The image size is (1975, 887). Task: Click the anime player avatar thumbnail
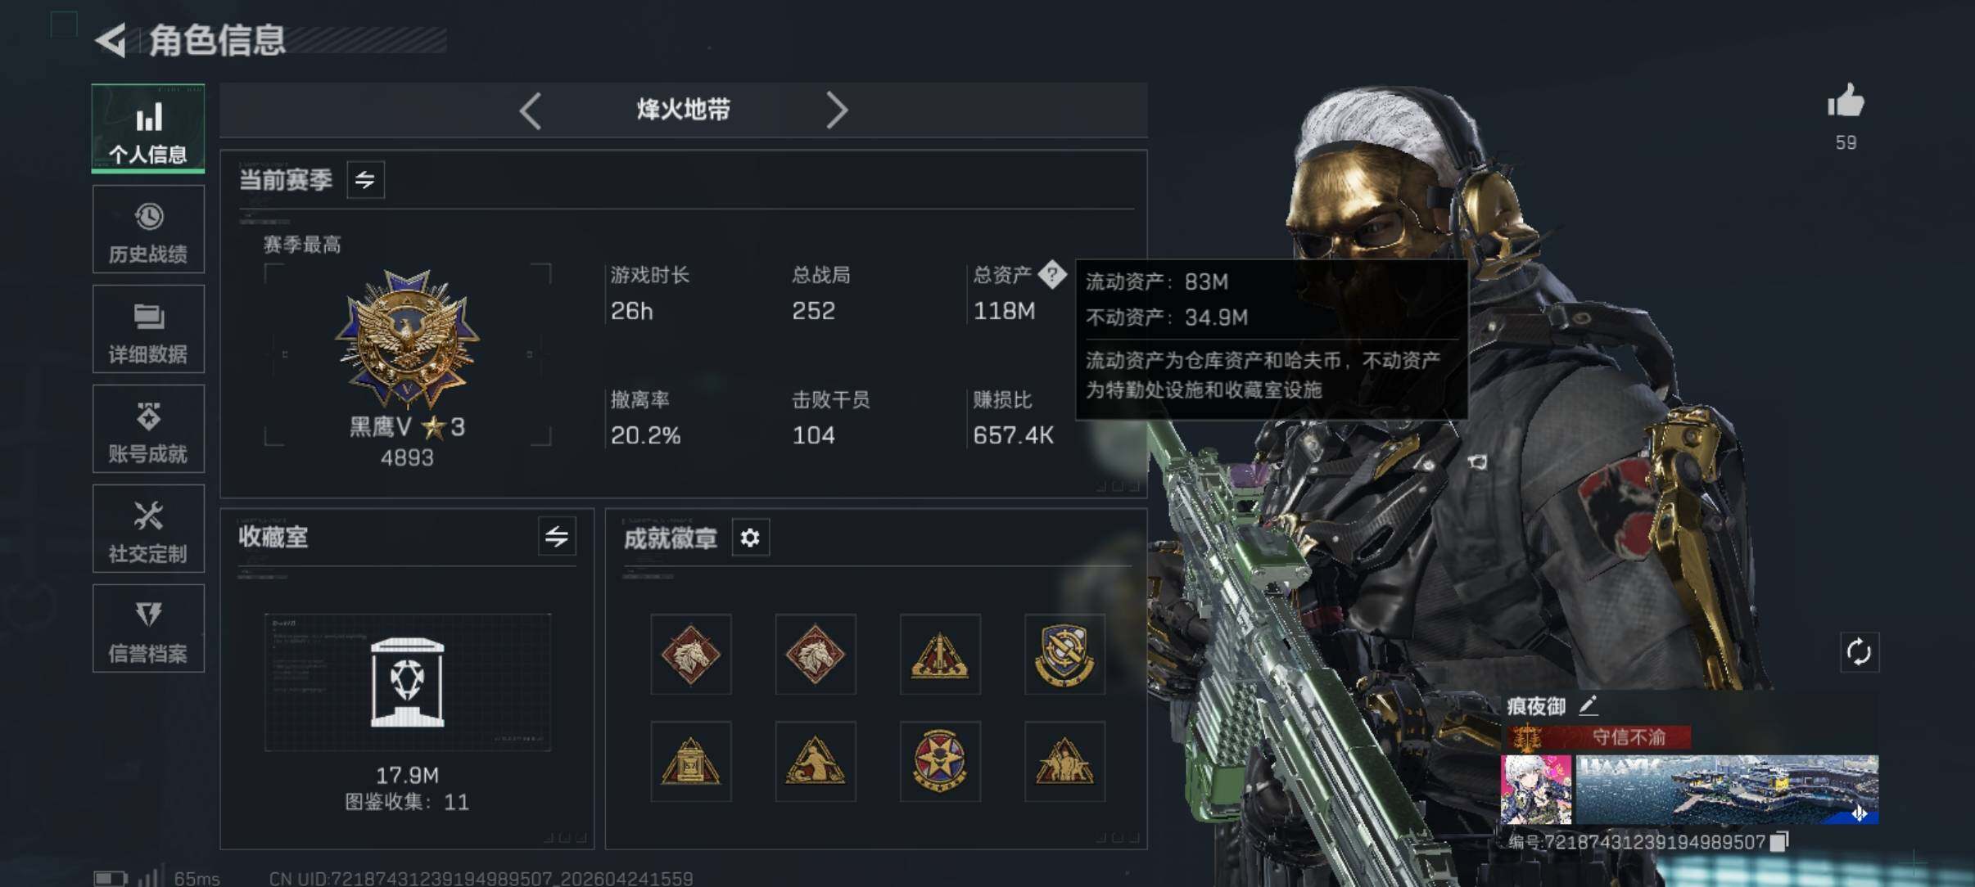[1536, 790]
